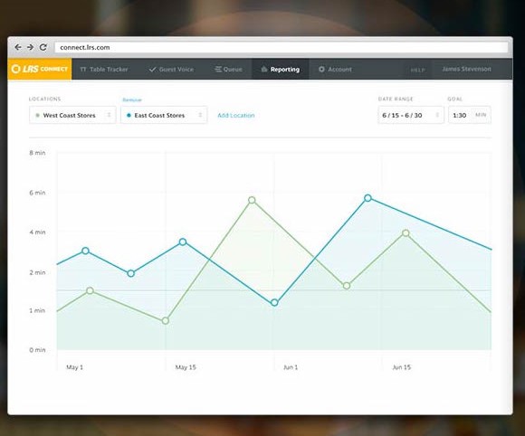
Task: Click the browser forward arrow
Action: point(30,47)
